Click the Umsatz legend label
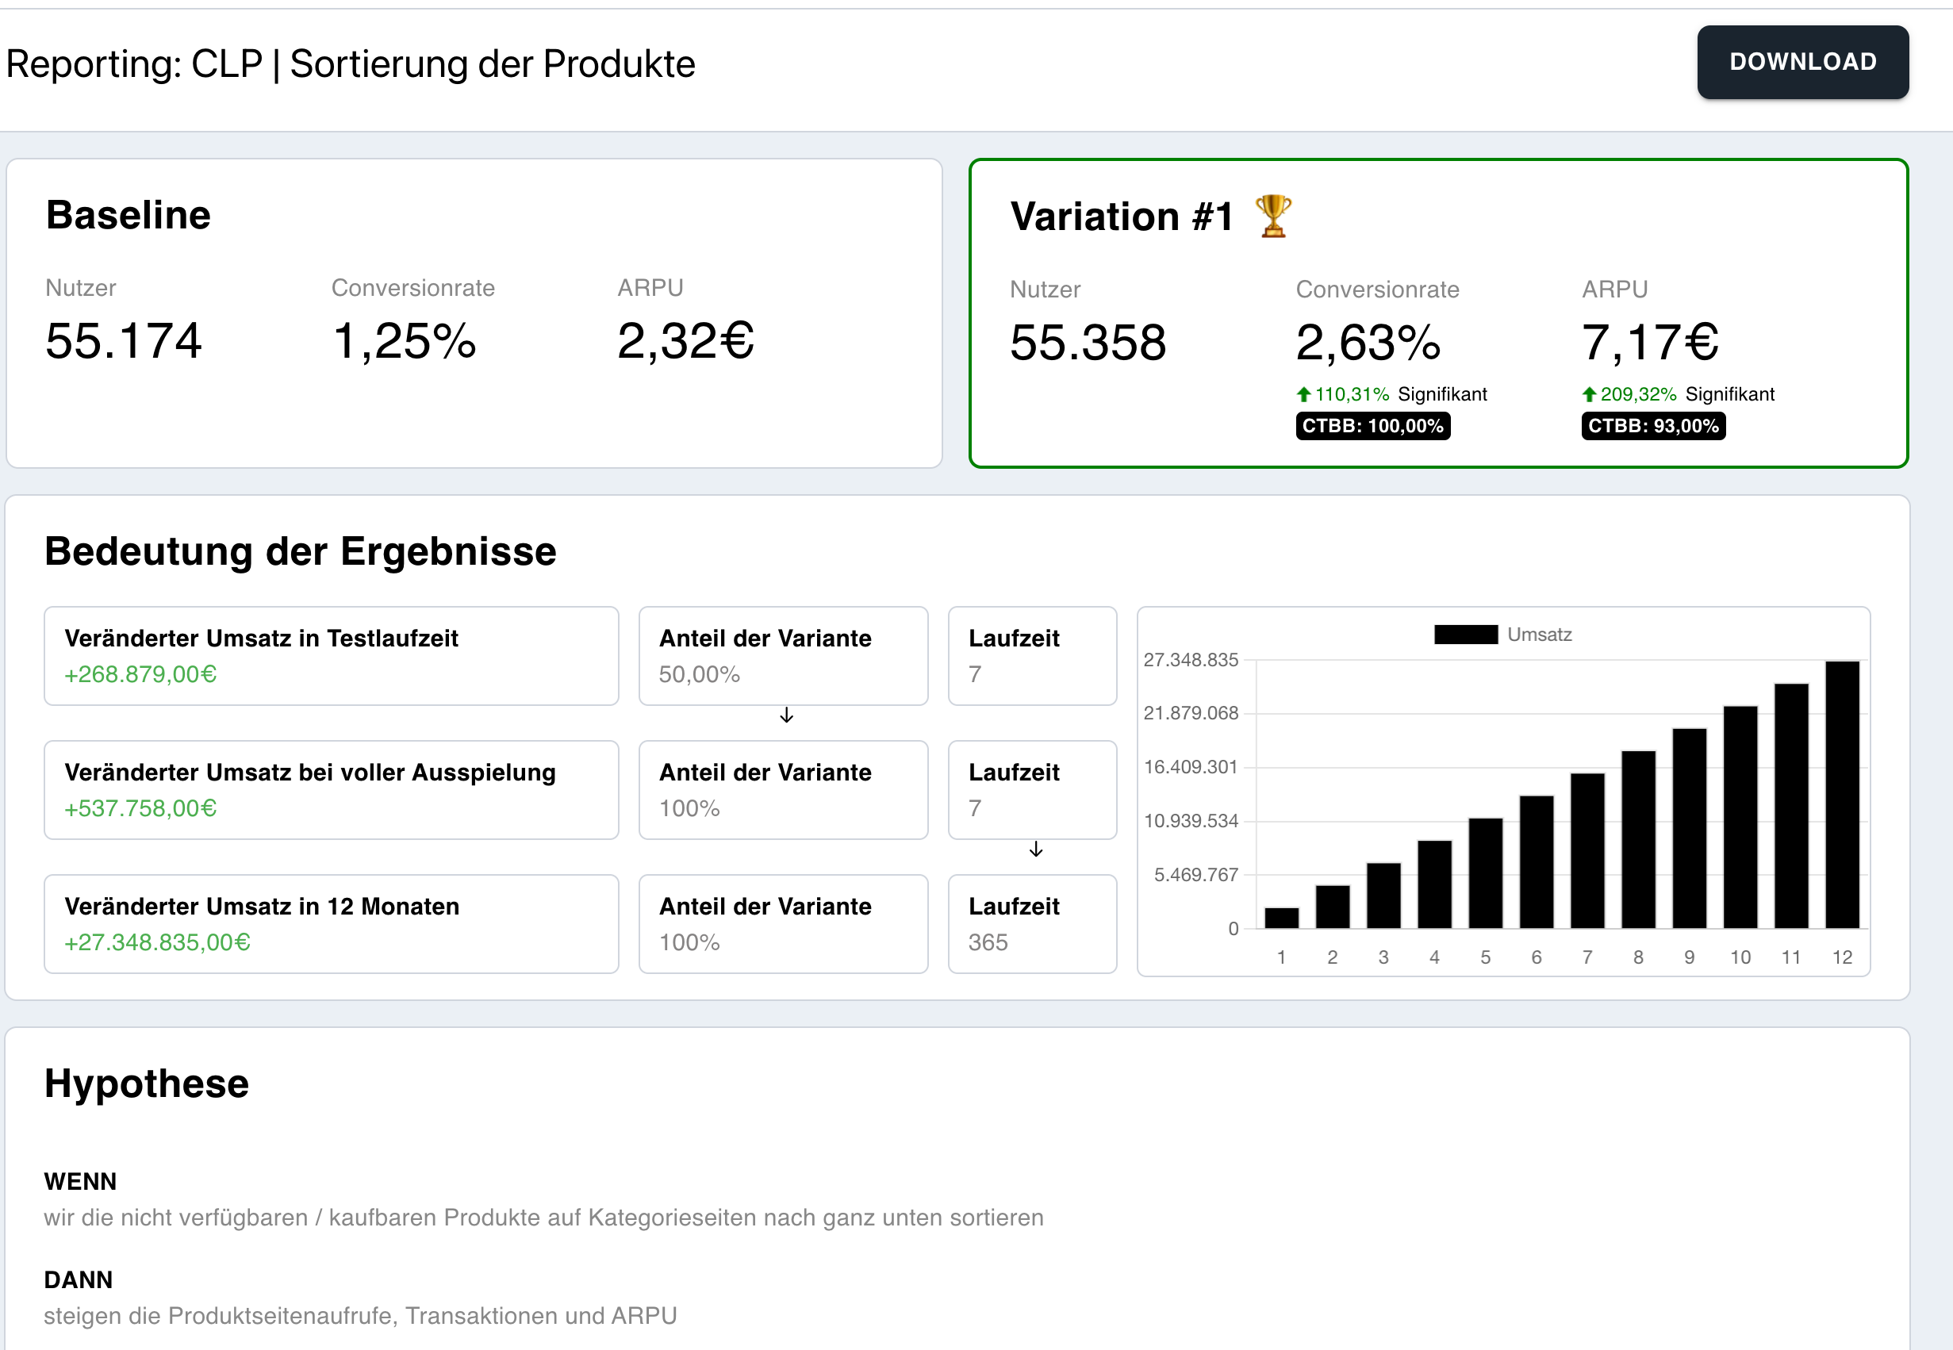 click(x=1539, y=635)
